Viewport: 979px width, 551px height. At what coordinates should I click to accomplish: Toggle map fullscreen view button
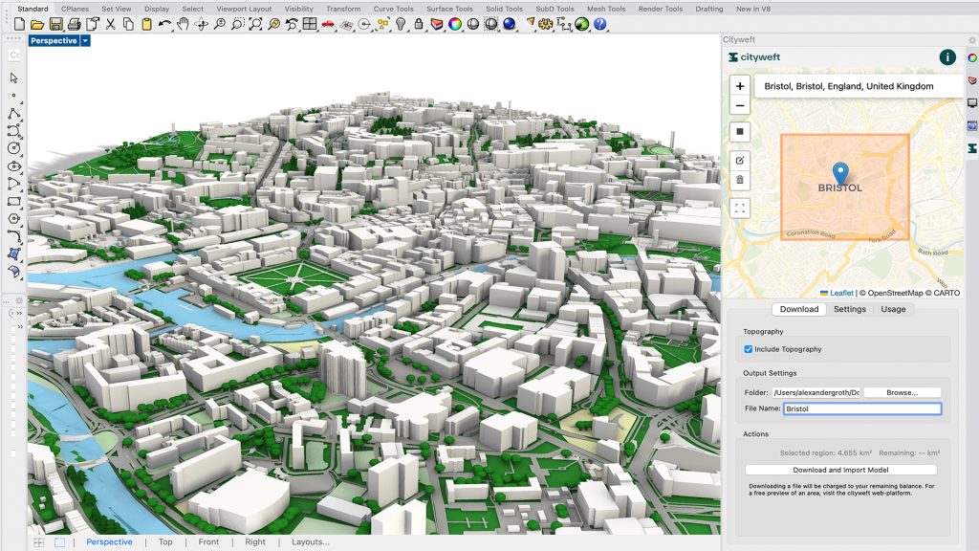click(x=740, y=208)
